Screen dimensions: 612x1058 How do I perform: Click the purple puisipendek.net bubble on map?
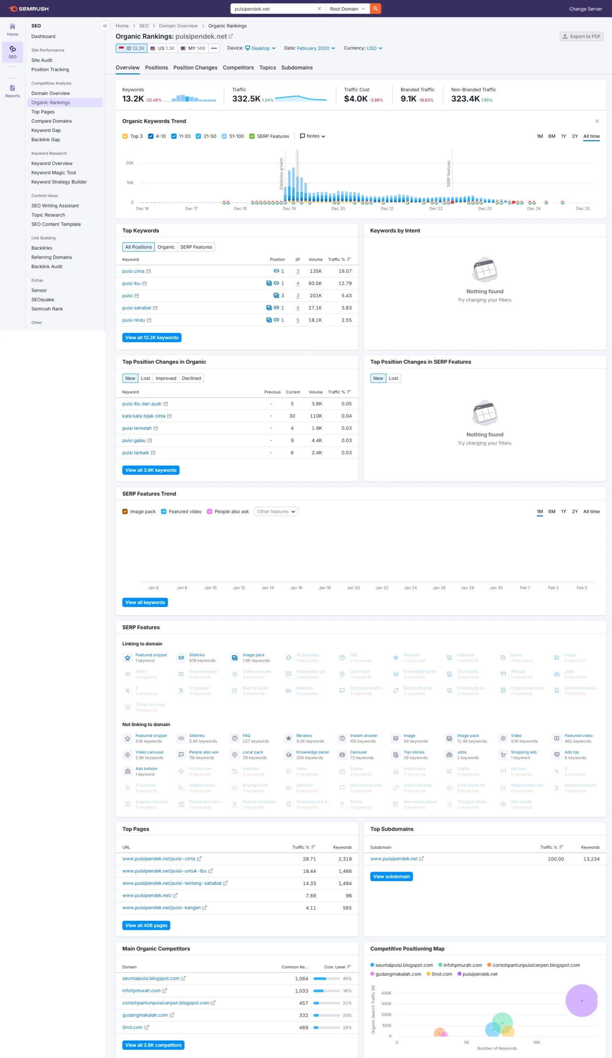click(581, 1001)
